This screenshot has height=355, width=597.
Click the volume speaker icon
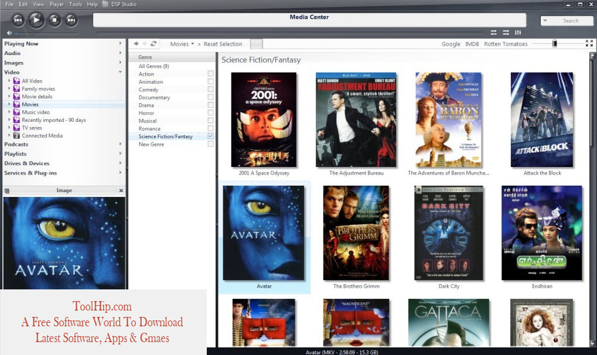(9, 33)
